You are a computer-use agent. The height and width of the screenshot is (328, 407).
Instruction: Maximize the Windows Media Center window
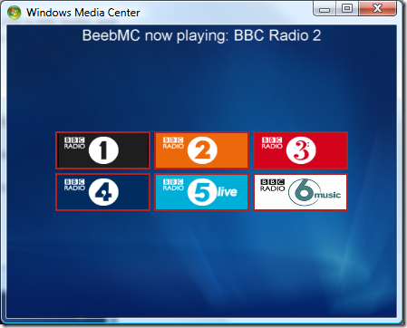coord(347,8)
